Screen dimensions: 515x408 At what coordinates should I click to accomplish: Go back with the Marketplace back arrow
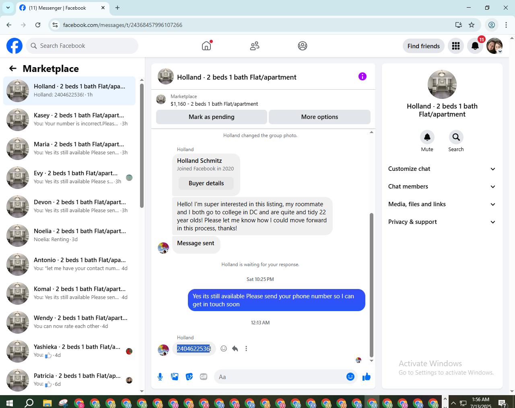coord(13,68)
